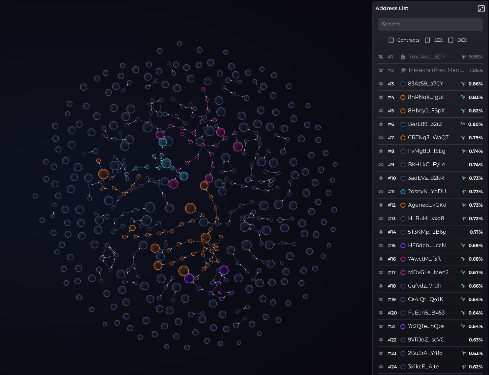The image size is (489, 375).
Task: Show hidden address #1 via eye icon
Action: (381, 57)
